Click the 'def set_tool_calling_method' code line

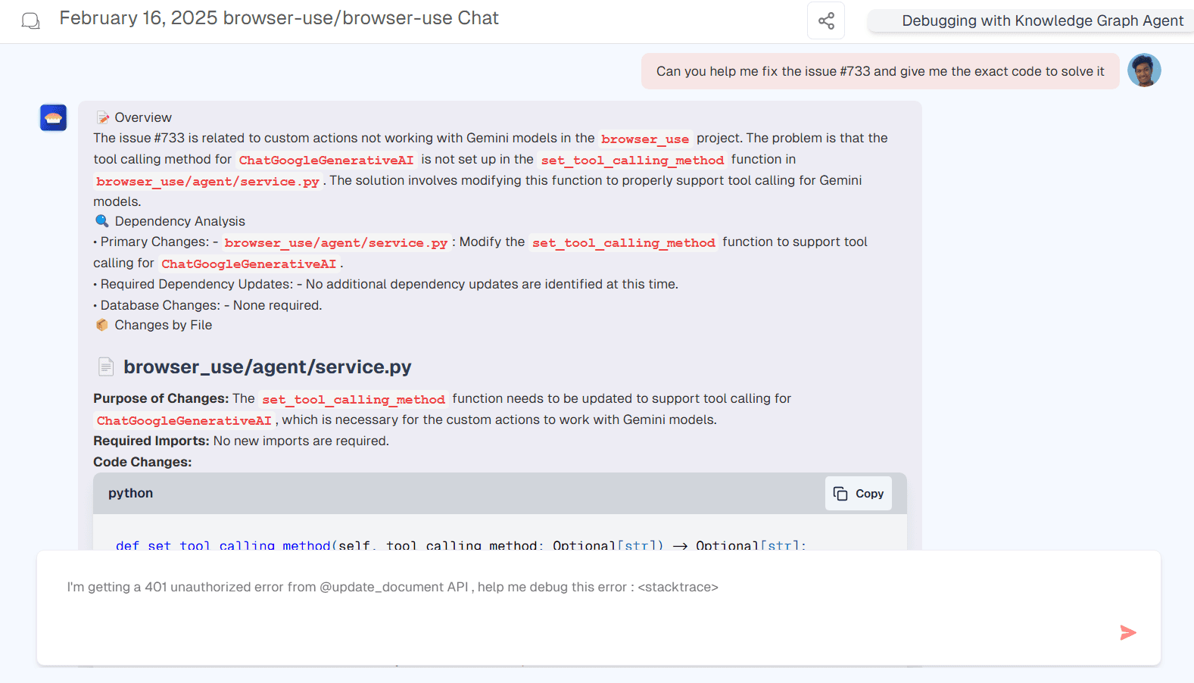click(x=461, y=545)
